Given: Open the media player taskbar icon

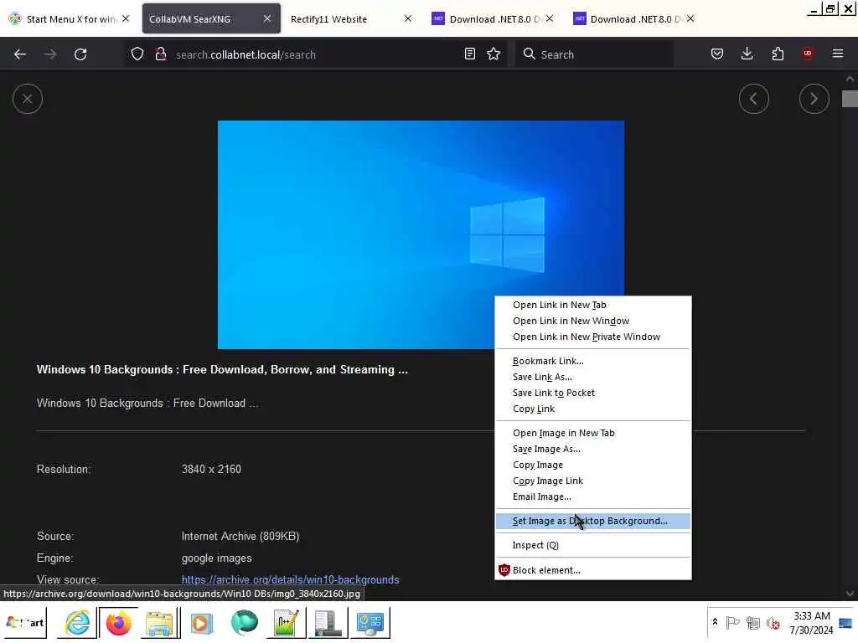Looking at the screenshot, I should coord(201,623).
